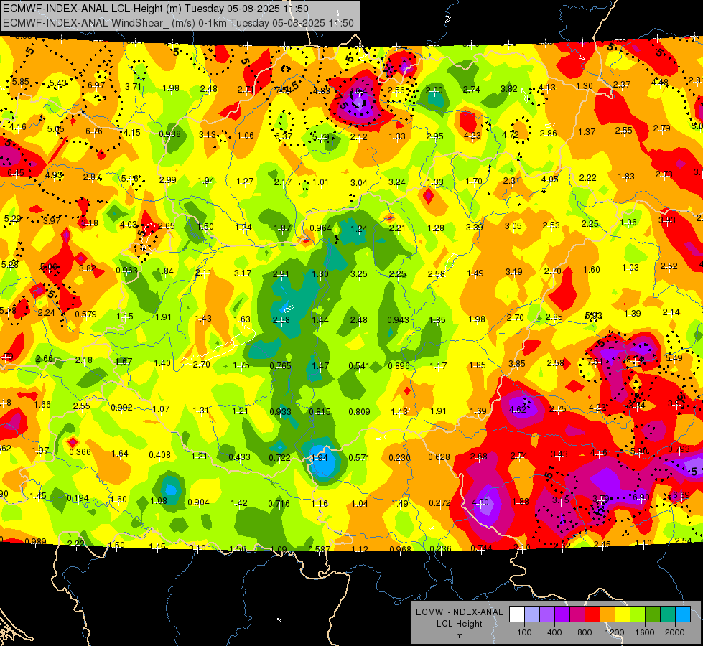
Task: Click the wind shear value 0.933
Action: tap(281, 411)
